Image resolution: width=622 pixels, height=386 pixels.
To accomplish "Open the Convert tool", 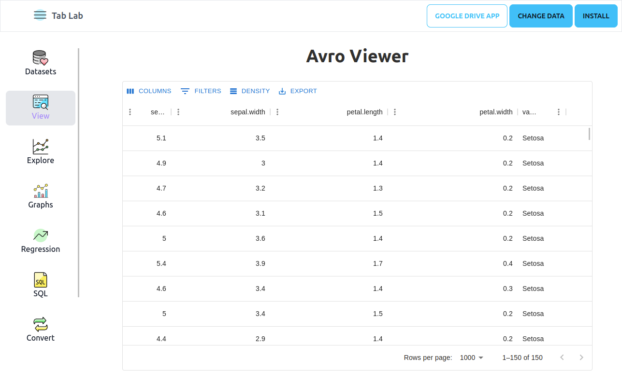I will tap(40, 328).
